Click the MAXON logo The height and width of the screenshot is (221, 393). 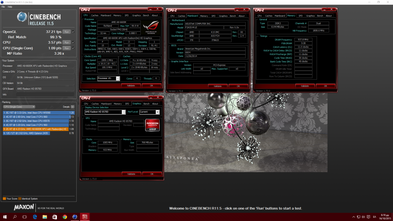click(24, 207)
